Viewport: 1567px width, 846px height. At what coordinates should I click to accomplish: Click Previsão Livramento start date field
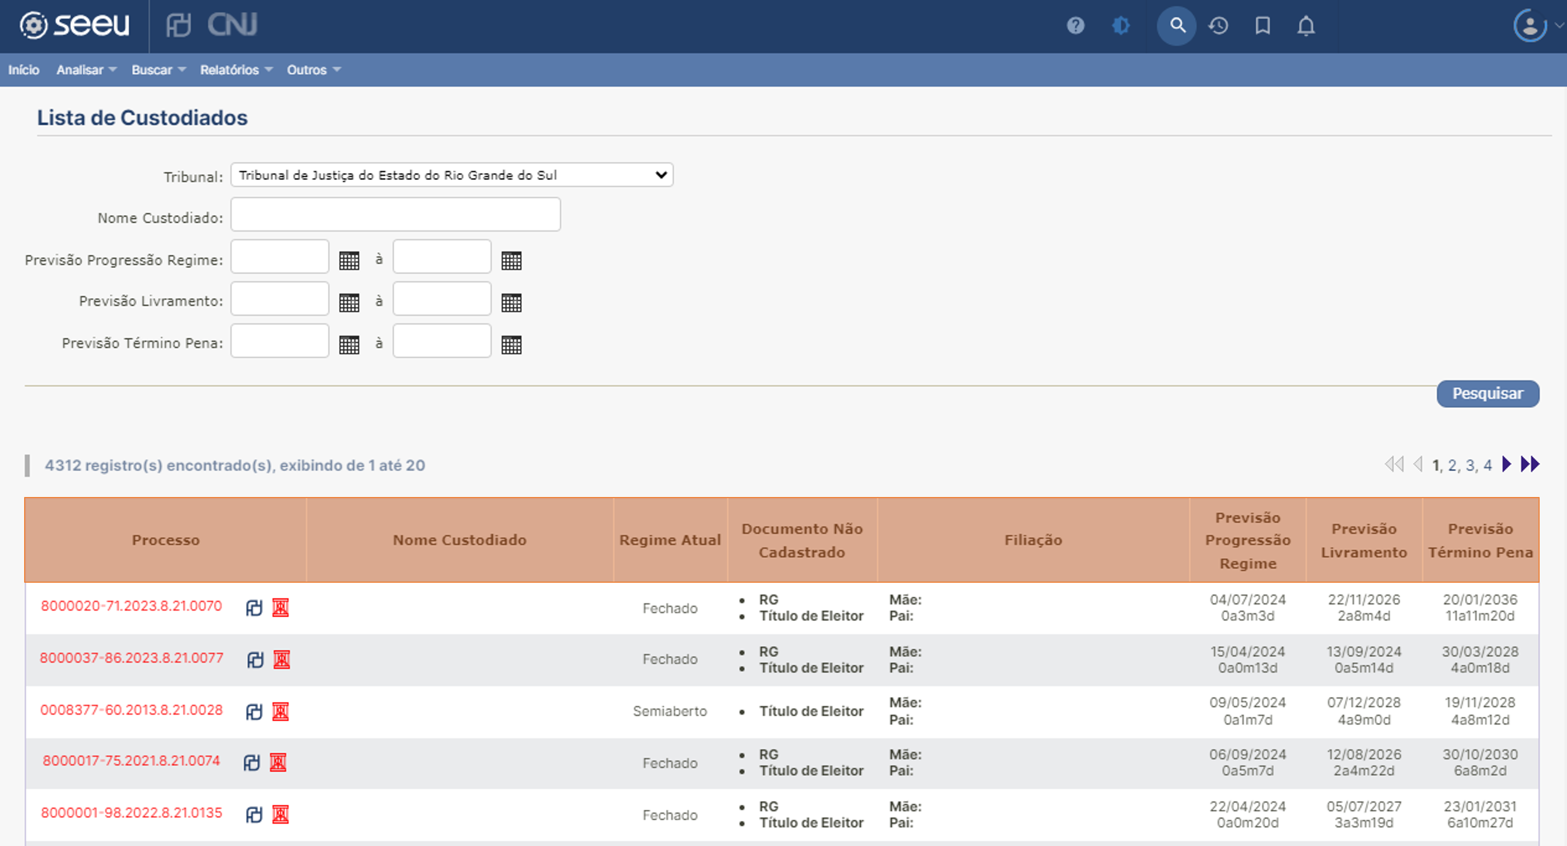pyautogui.click(x=280, y=299)
